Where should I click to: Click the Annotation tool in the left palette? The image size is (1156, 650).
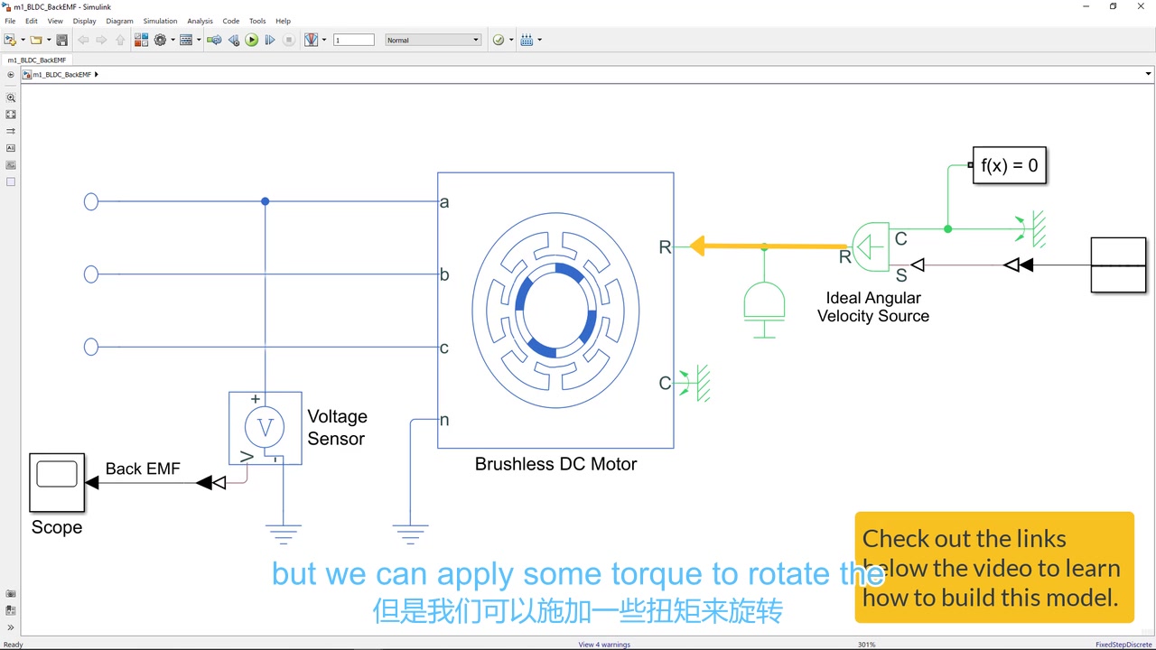[11, 147]
